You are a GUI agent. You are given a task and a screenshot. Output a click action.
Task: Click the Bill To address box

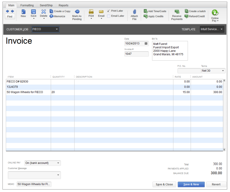[170, 51]
